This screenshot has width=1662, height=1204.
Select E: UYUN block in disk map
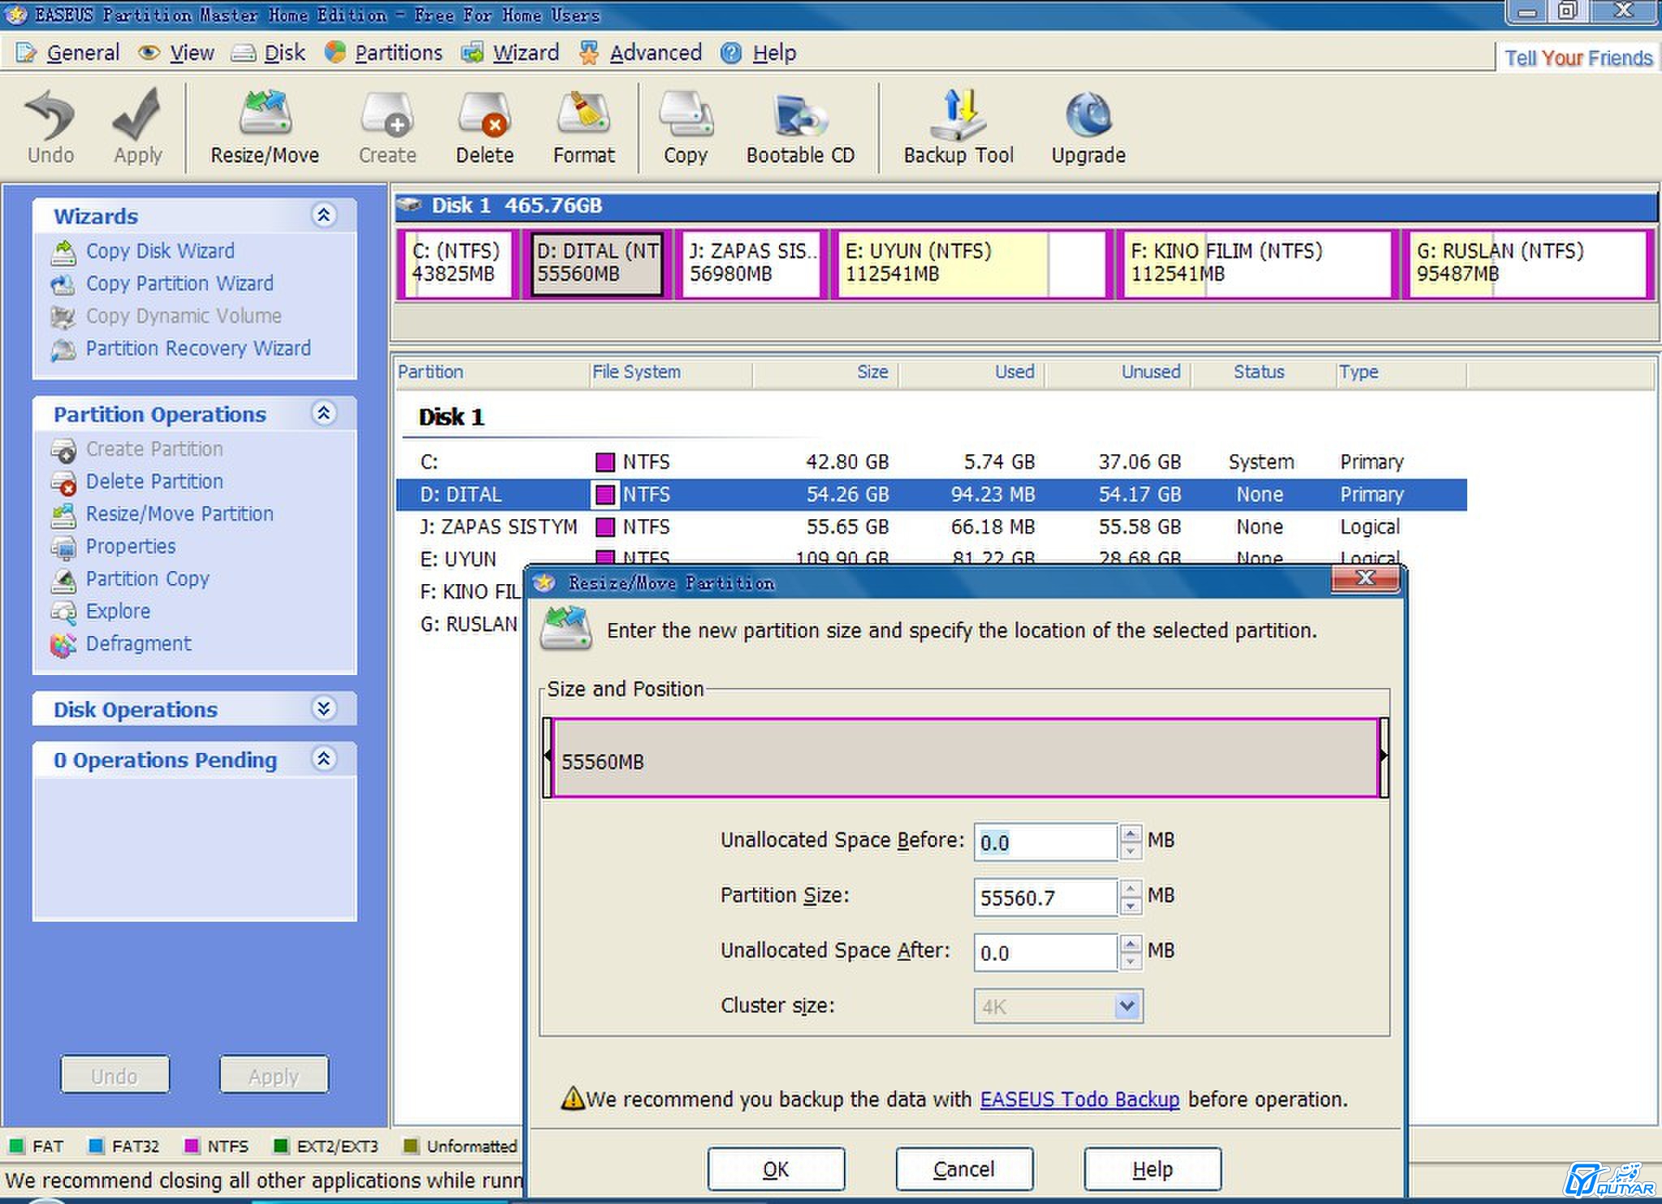click(x=971, y=264)
